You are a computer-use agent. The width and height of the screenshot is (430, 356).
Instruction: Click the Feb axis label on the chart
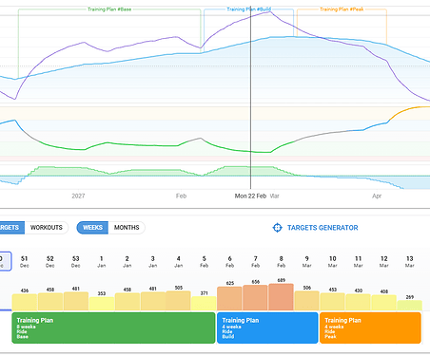click(x=181, y=196)
